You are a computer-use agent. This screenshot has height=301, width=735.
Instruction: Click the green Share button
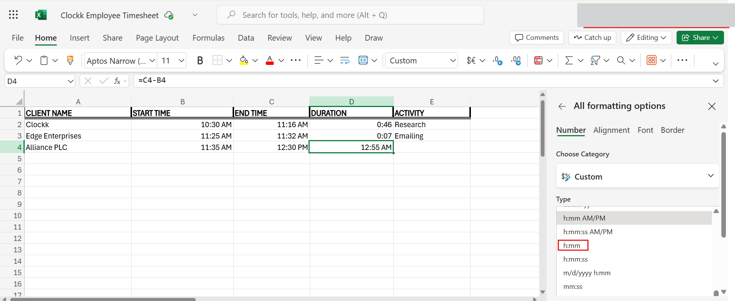coord(700,38)
